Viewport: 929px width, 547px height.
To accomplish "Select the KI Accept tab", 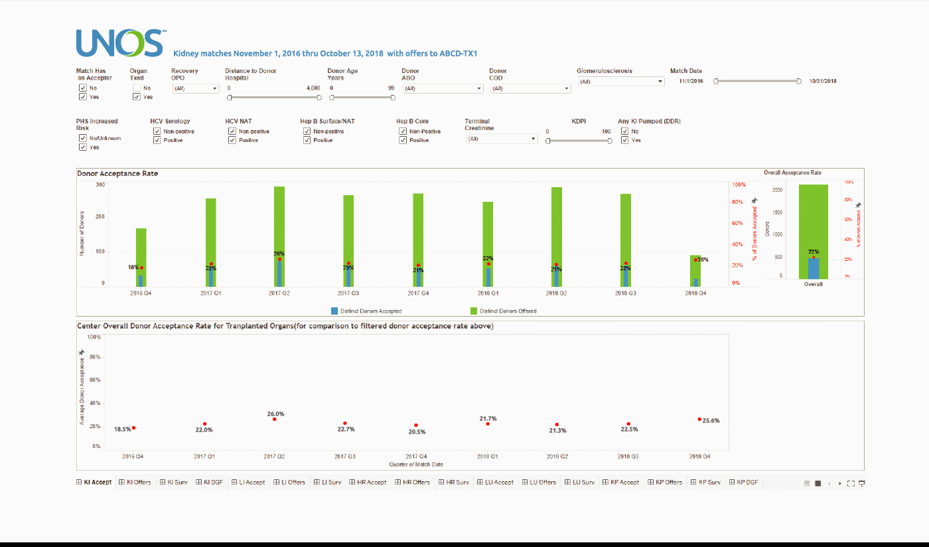I will pos(94,483).
